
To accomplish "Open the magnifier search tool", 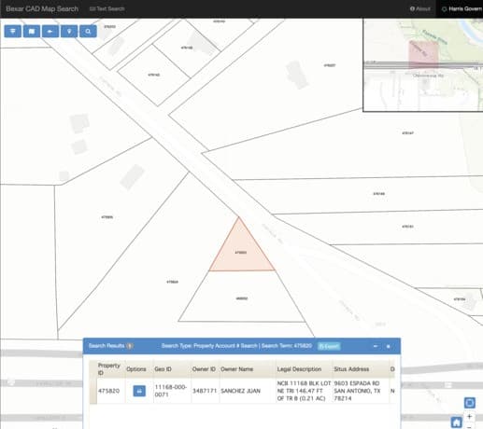I will pos(88,32).
